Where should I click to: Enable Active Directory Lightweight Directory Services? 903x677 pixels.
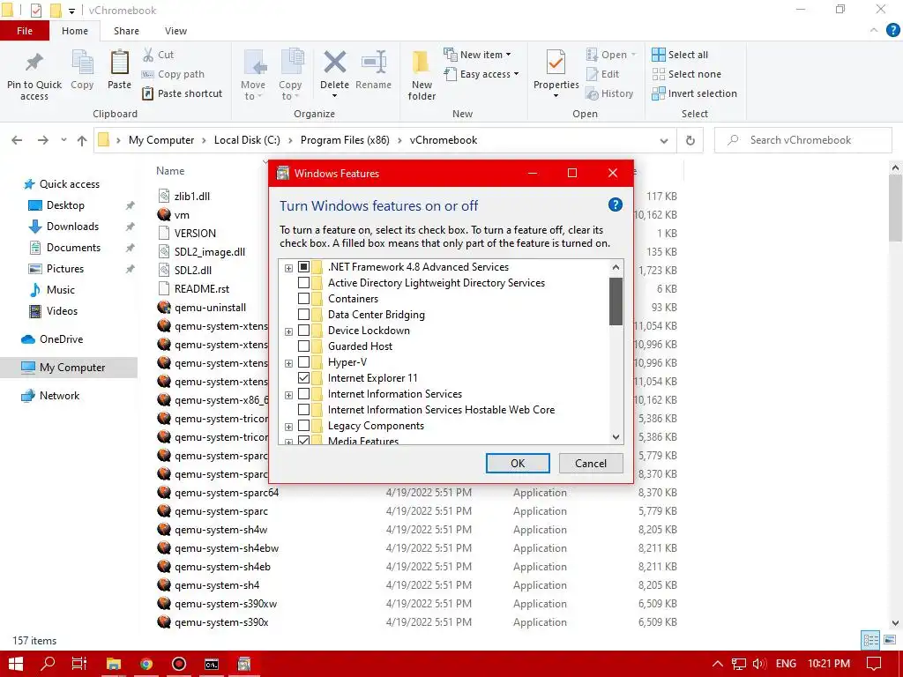(303, 283)
